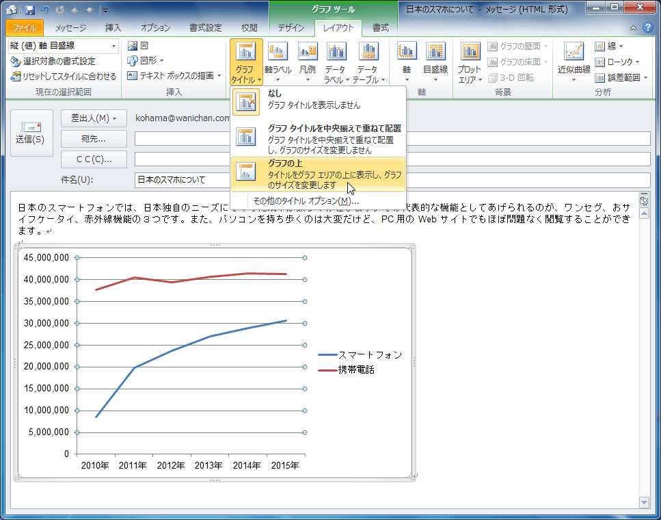The height and width of the screenshot is (520, 661).
Task: Open the ファイル tab
Action: tap(25, 28)
